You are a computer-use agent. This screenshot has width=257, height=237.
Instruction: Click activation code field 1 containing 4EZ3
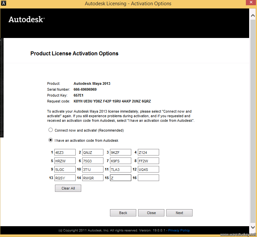tap(65, 152)
